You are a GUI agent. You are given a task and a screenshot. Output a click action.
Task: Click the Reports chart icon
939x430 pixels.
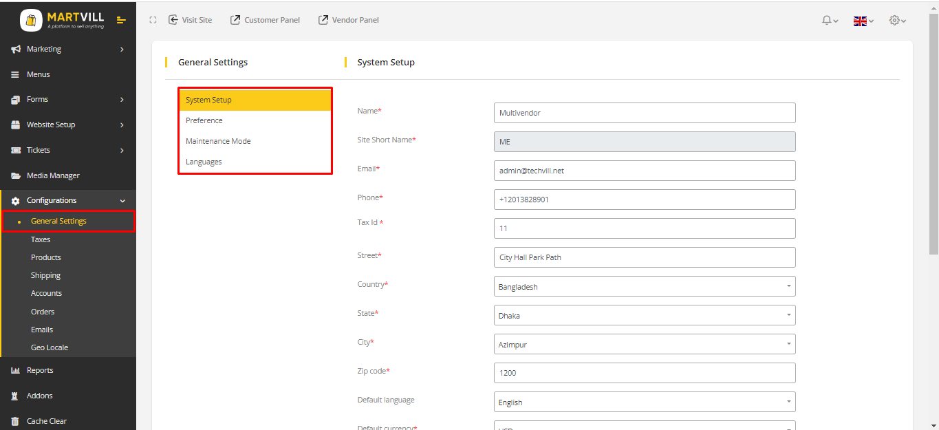coord(15,370)
